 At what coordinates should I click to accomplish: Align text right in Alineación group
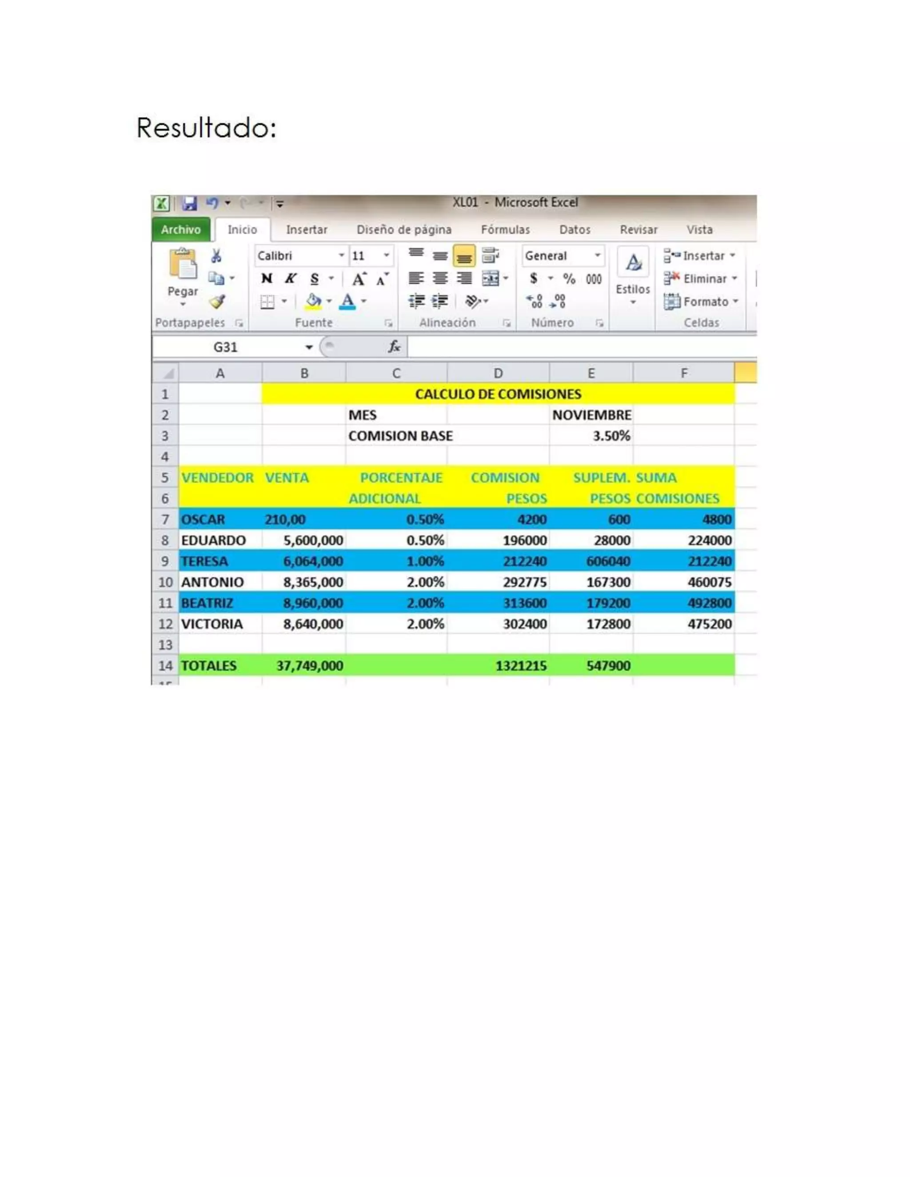coord(464,278)
